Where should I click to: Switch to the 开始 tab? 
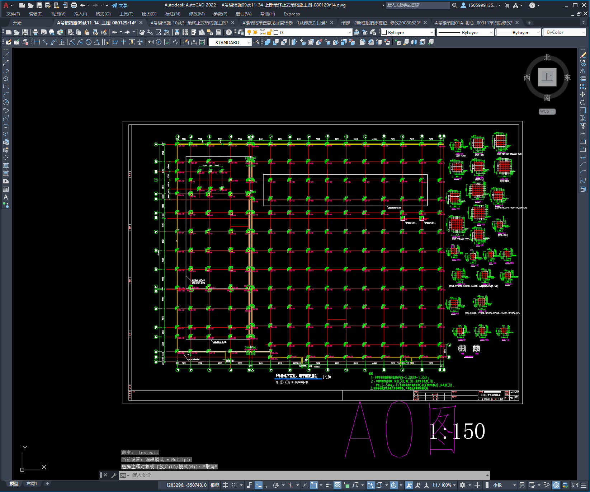point(17,23)
